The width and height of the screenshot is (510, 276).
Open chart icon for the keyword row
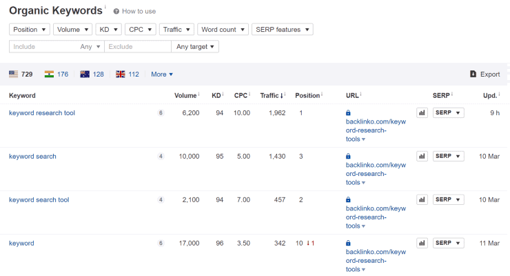(x=422, y=243)
